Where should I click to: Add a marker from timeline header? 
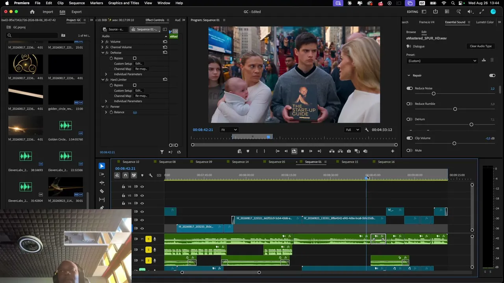click(x=142, y=175)
